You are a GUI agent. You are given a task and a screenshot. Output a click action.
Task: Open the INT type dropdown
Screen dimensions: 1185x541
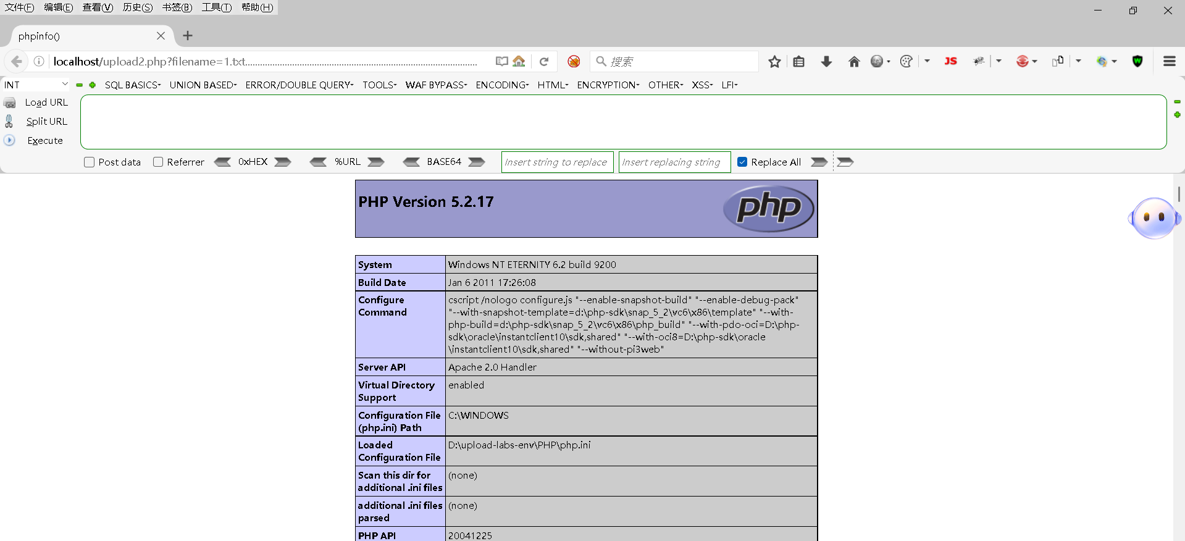point(36,85)
